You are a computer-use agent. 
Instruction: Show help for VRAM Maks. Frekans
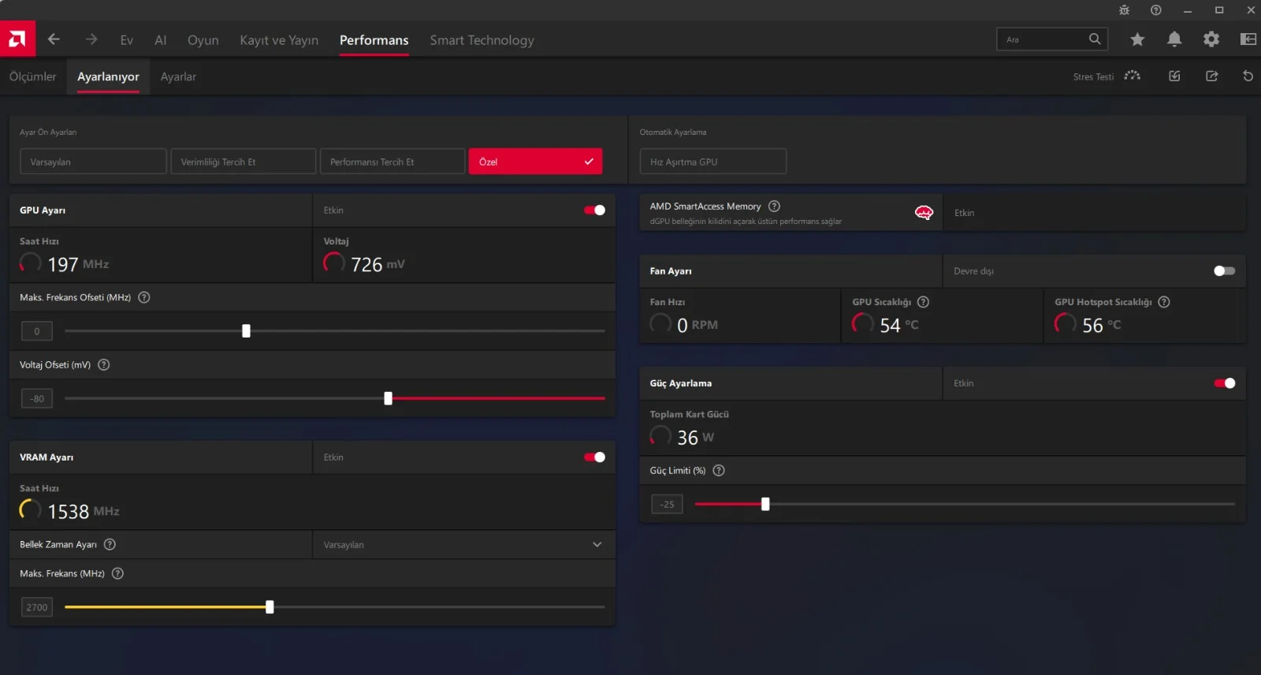[118, 573]
